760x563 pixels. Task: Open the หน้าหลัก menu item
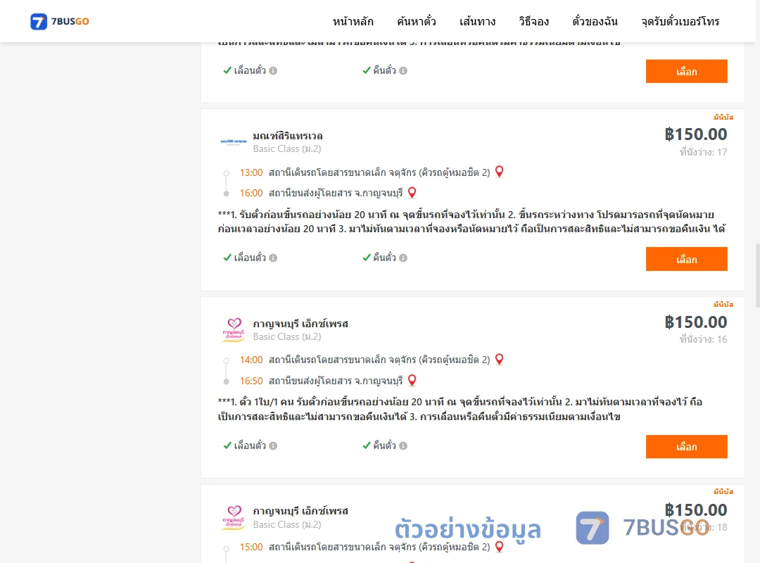(353, 21)
